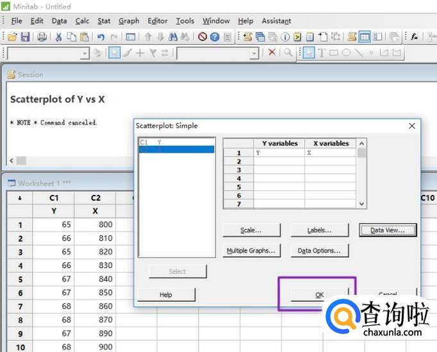Click the red X delete icon
This screenshot has width=437, height=352.
tap(272, 53)
